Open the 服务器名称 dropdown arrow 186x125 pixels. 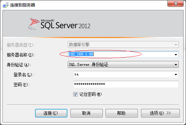176,54
